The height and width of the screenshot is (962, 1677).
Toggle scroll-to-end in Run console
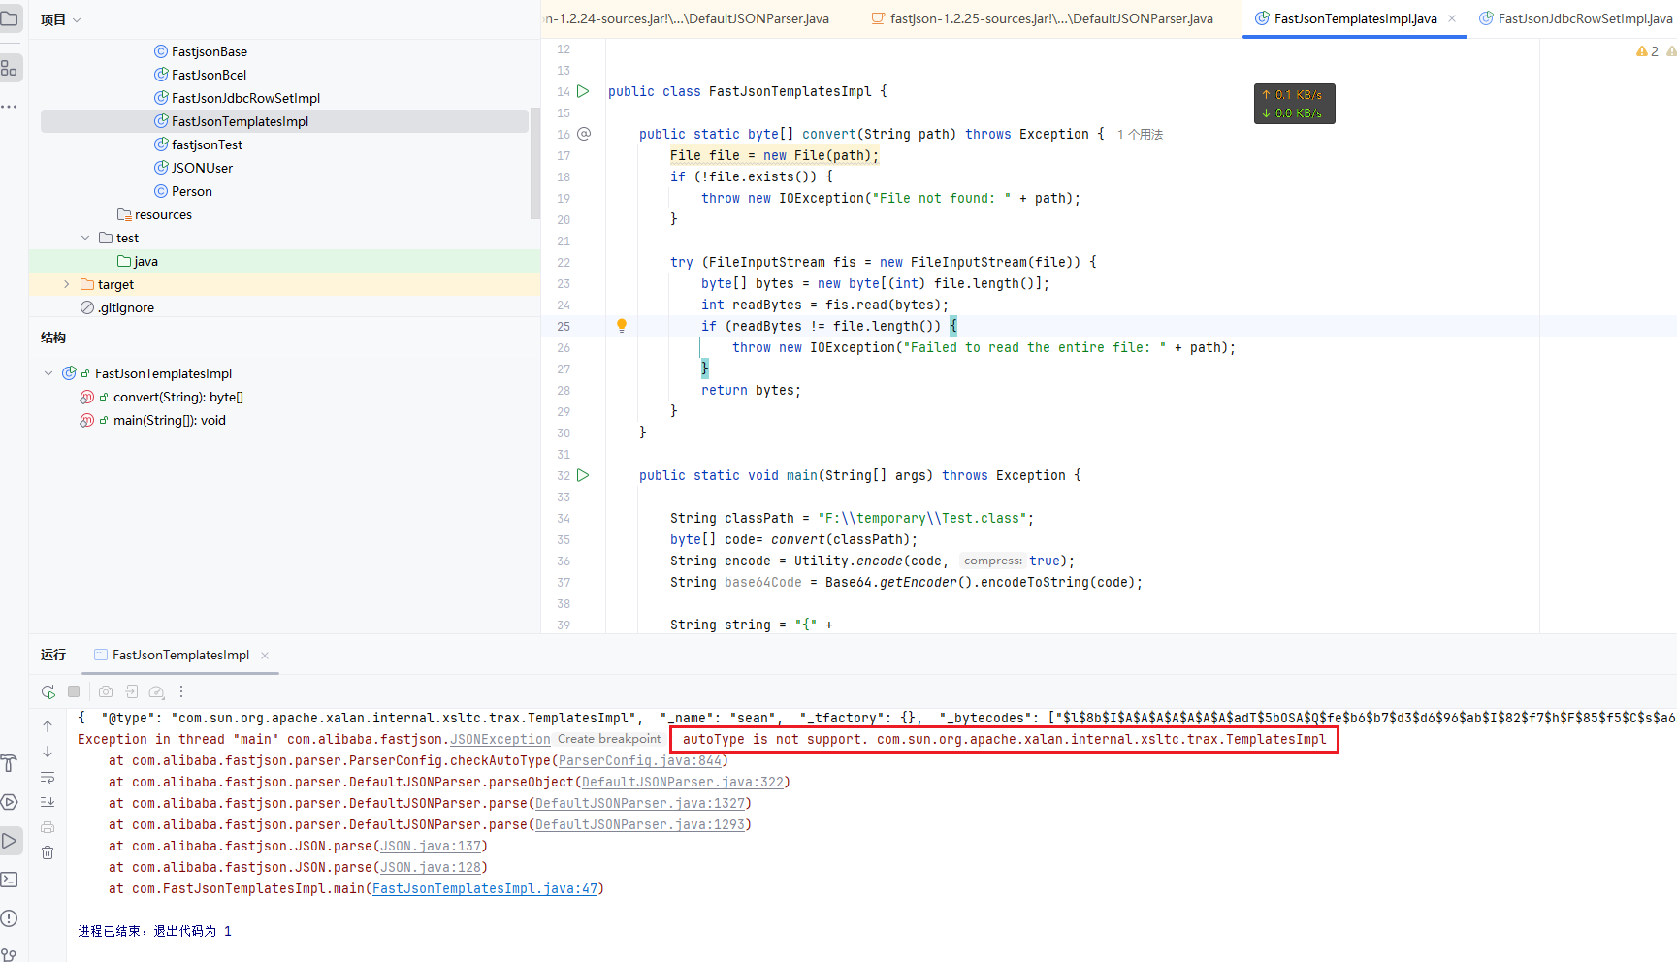point(48,802)
